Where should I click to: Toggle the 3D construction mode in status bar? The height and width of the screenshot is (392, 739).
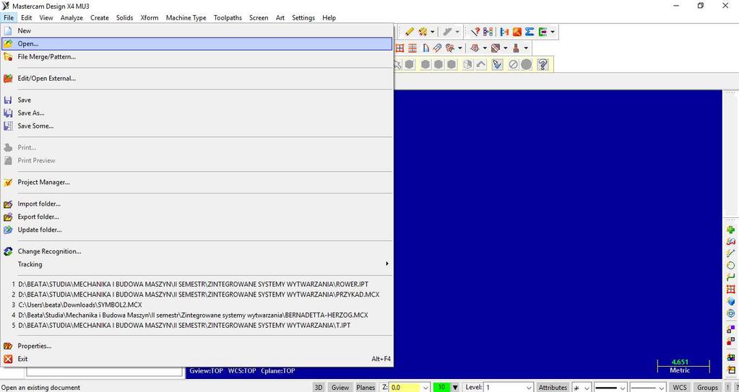[x=319, y=387]
